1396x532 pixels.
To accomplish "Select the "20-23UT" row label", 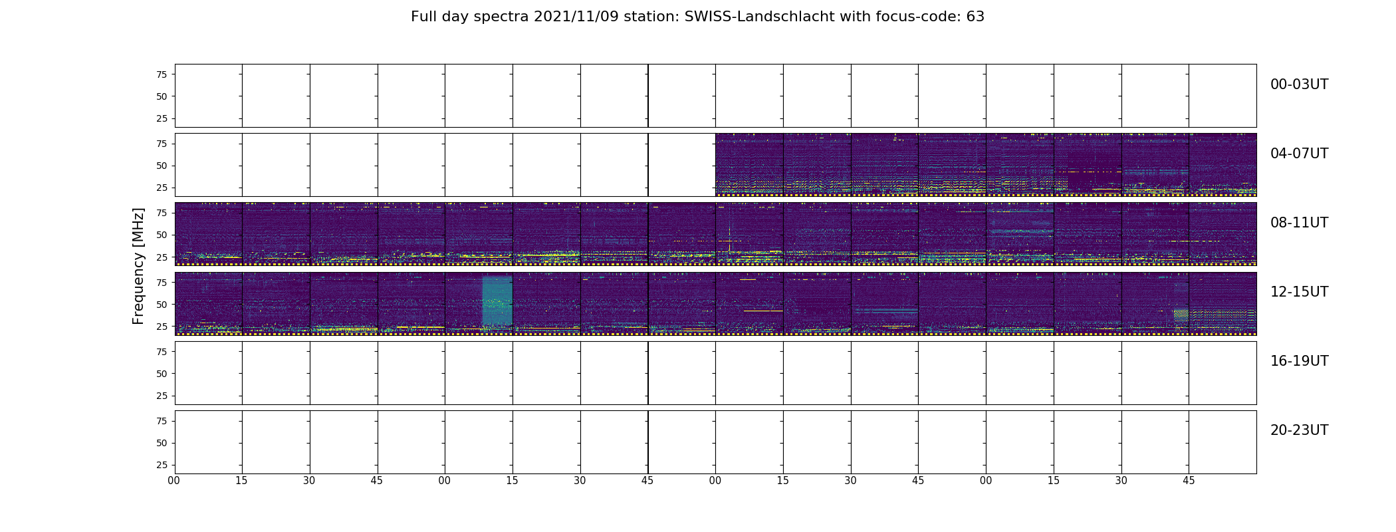I will coord(1299,430).
